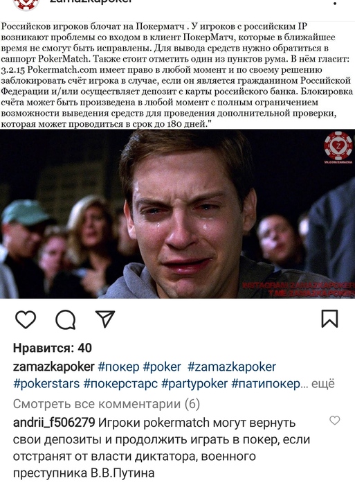Open the three-dot post options menu

335,3
